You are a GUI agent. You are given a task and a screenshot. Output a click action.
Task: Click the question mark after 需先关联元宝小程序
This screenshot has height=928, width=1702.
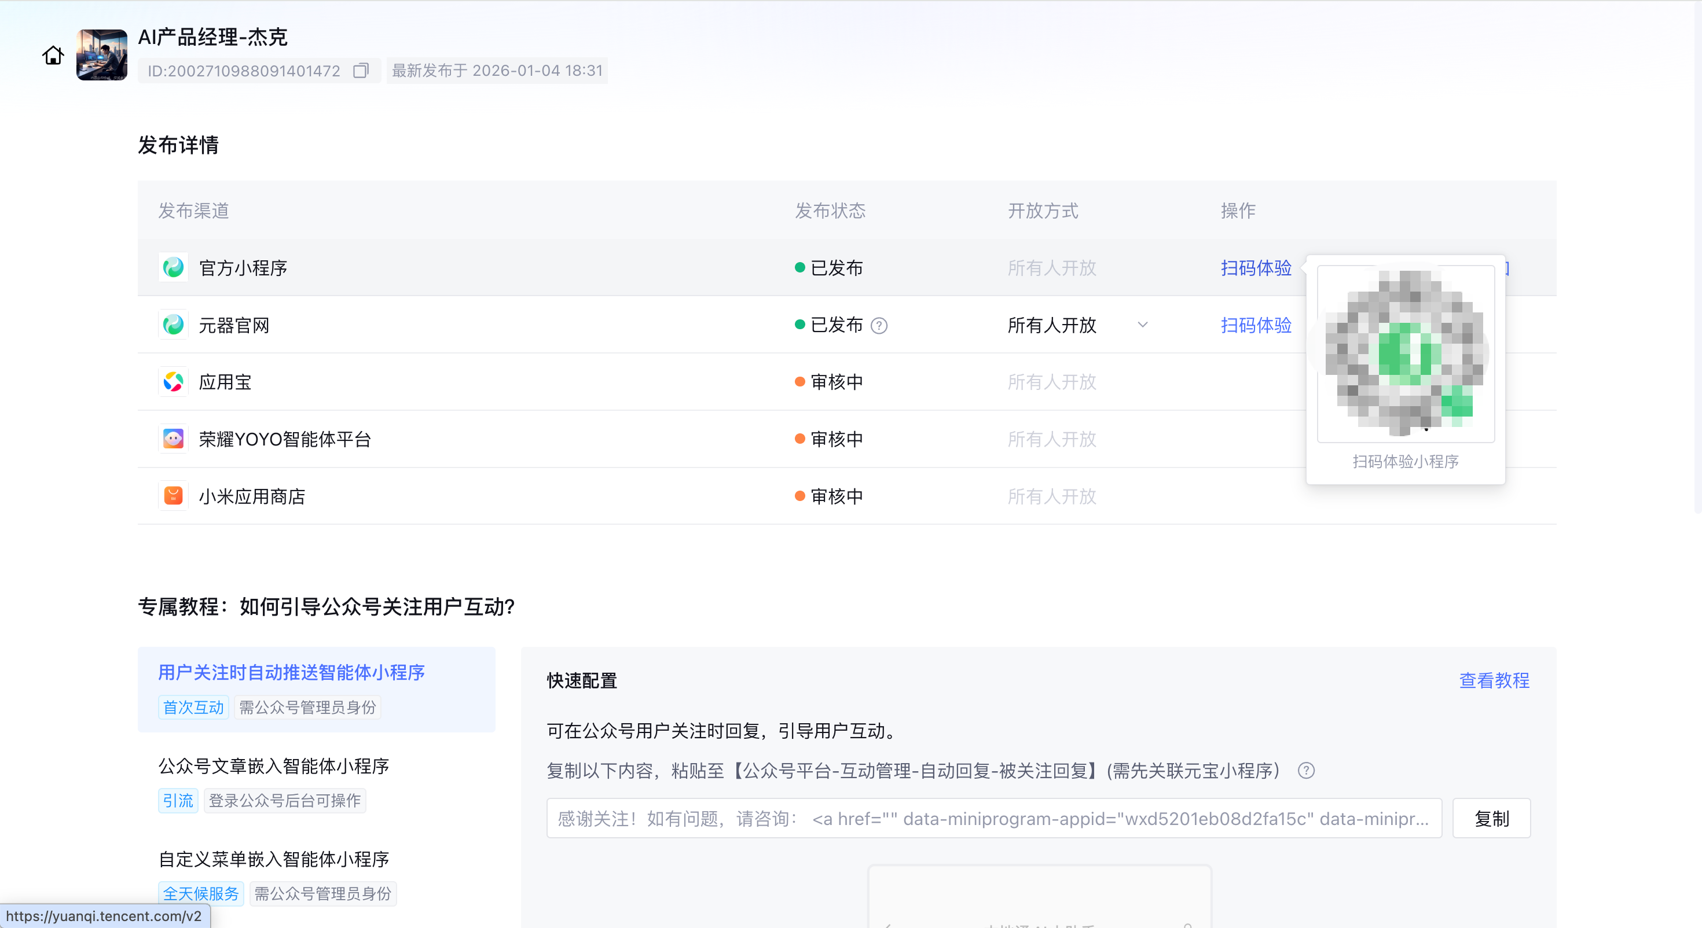click(1305, 771)
